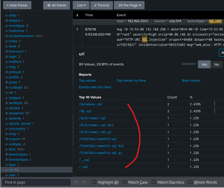The width and height of the screenshot is (224, 188).
Task: Open Top values by time report
Action: click(x=131, y=81)
